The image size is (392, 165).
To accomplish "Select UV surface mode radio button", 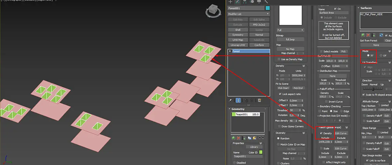I will point(381,56).
